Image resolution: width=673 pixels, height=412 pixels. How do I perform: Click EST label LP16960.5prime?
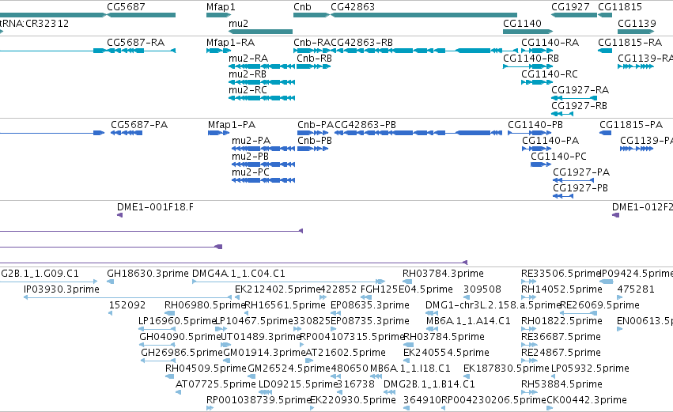(x=177, y=321)
